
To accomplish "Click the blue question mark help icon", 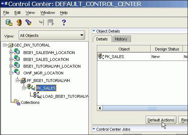I will 64,22.
